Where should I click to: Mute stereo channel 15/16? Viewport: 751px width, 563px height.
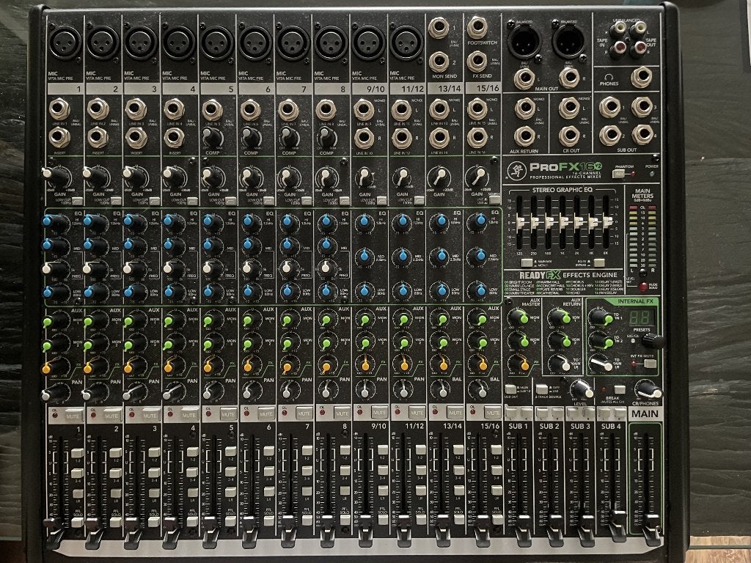492,412
